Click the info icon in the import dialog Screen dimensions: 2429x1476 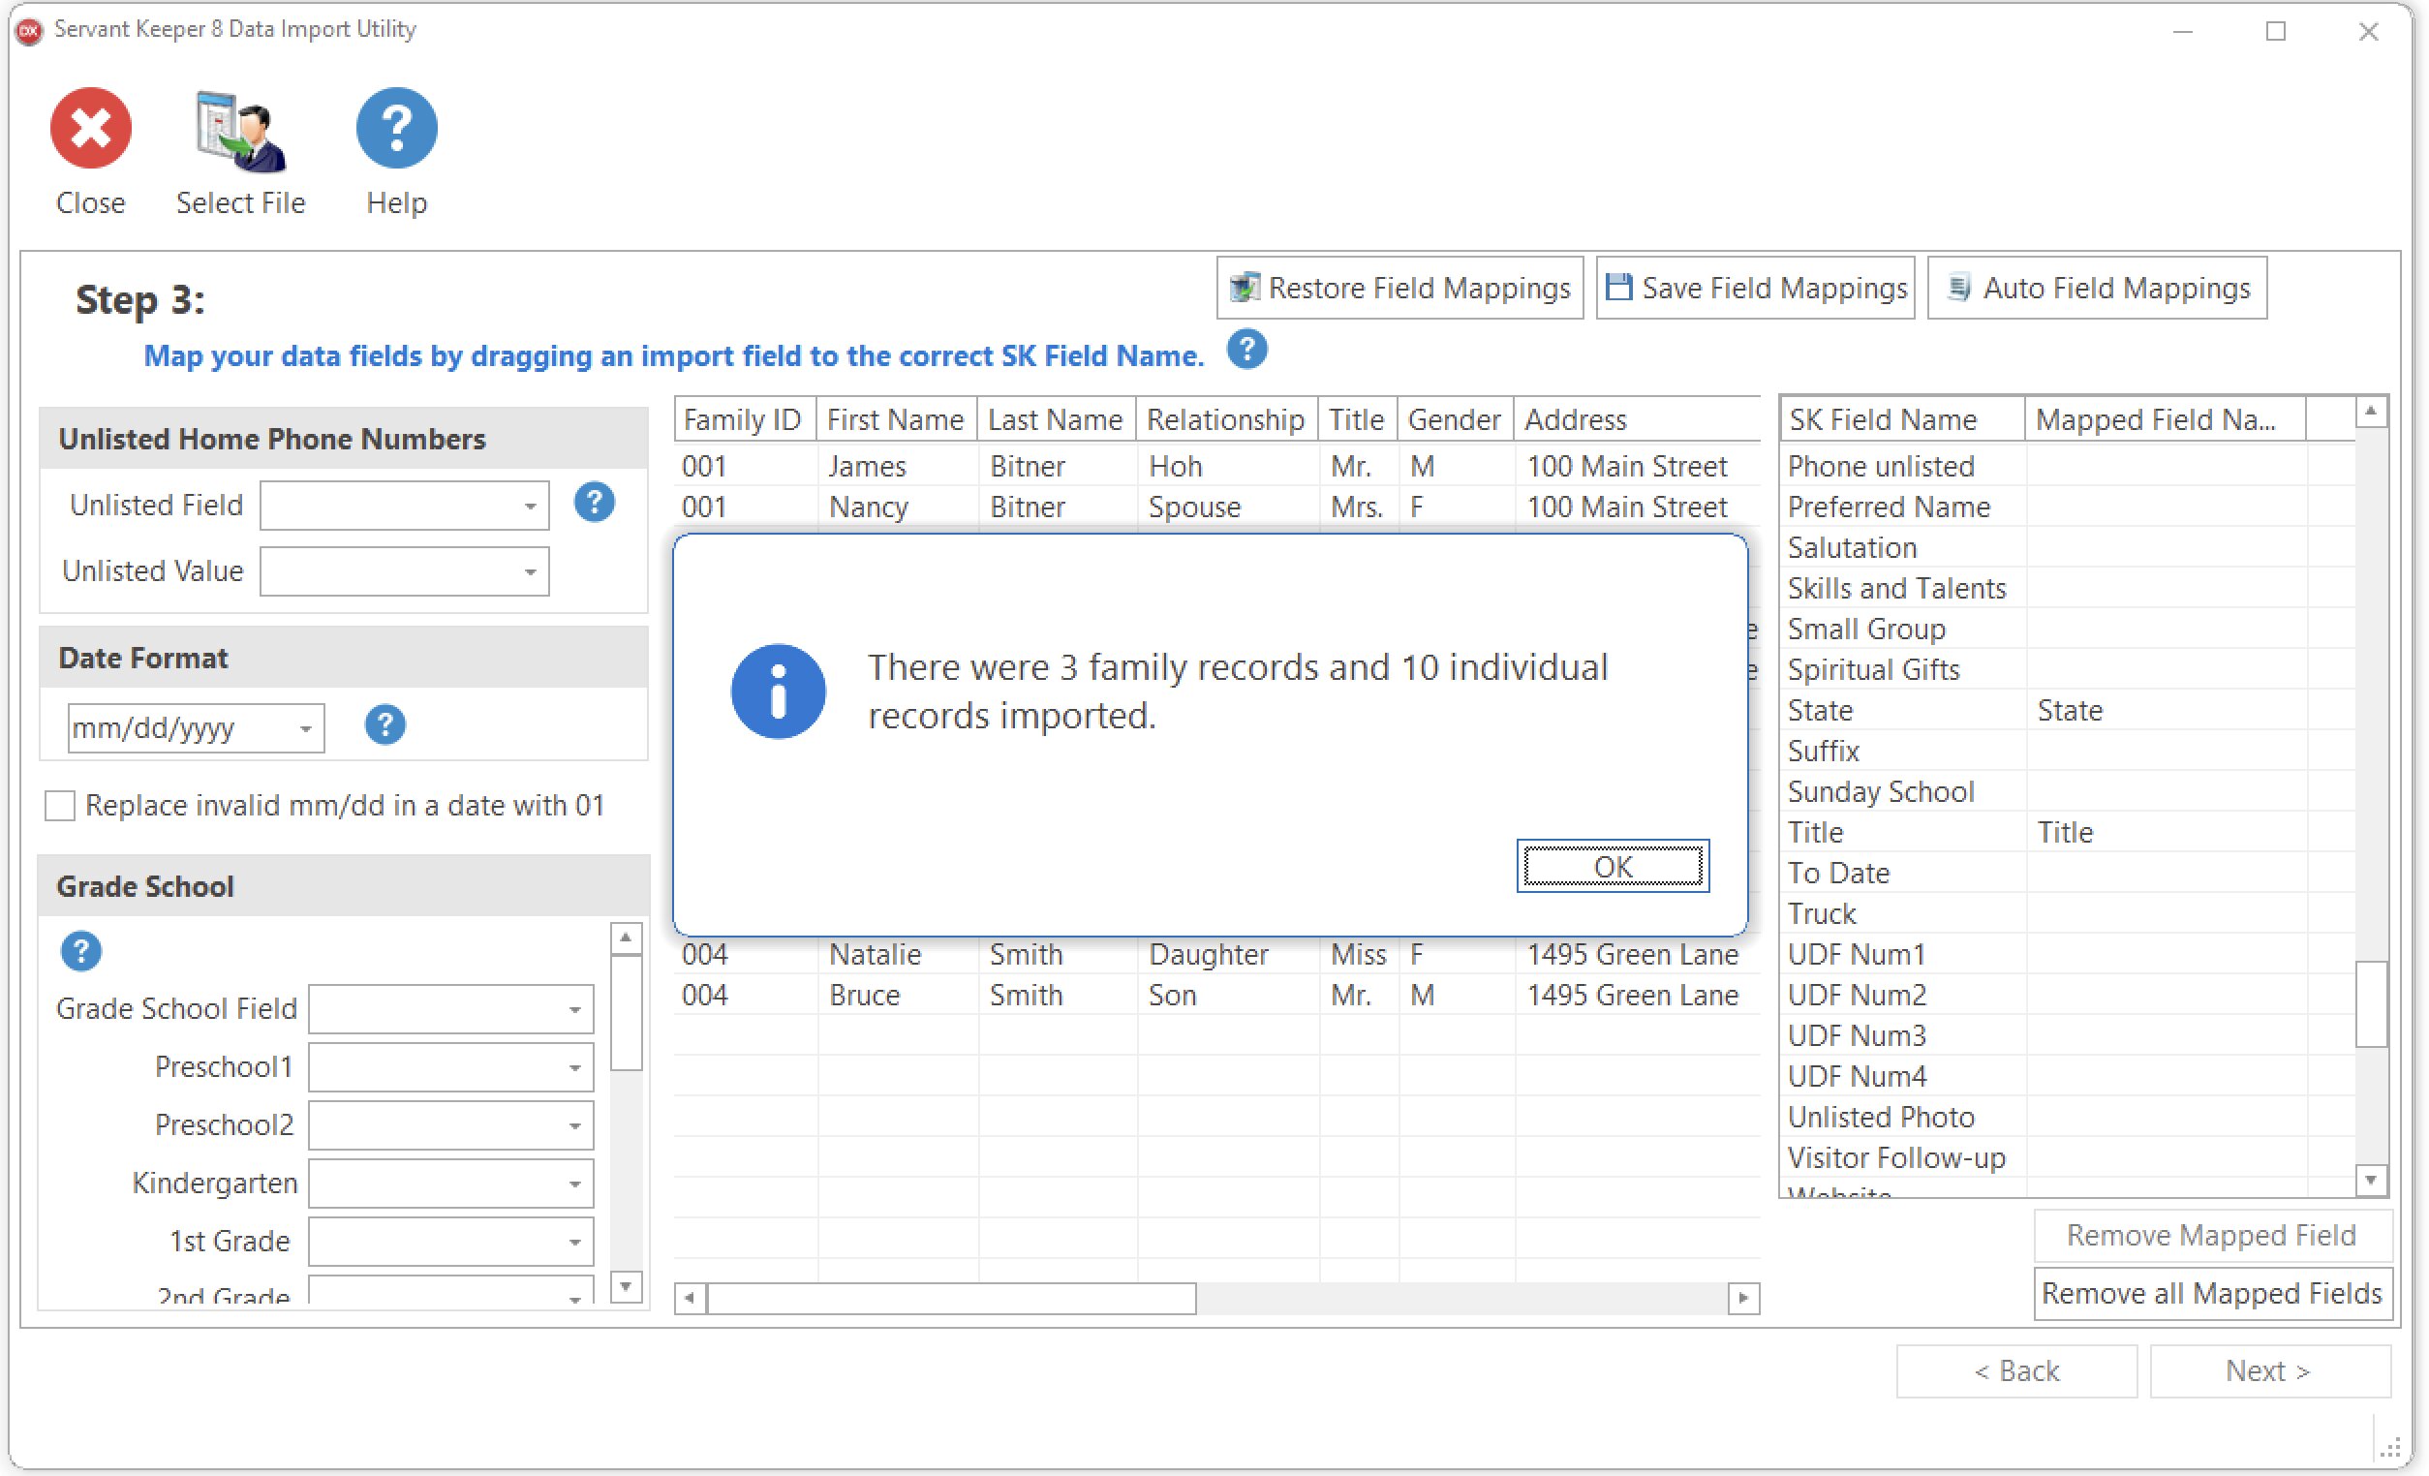(777, 691)
